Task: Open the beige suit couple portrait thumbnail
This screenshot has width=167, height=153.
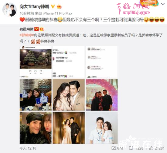Action: (x=69, y=95)
